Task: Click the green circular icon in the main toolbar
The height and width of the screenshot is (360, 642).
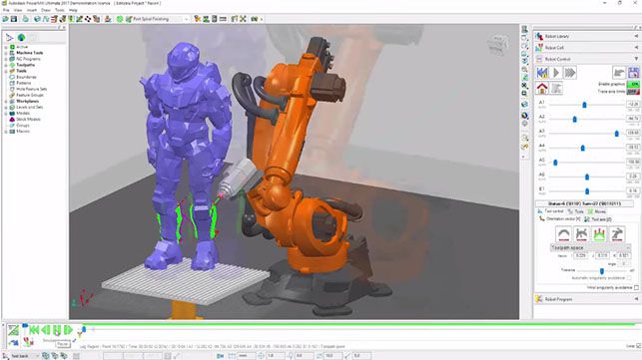Action: click(x=120, y=19)
